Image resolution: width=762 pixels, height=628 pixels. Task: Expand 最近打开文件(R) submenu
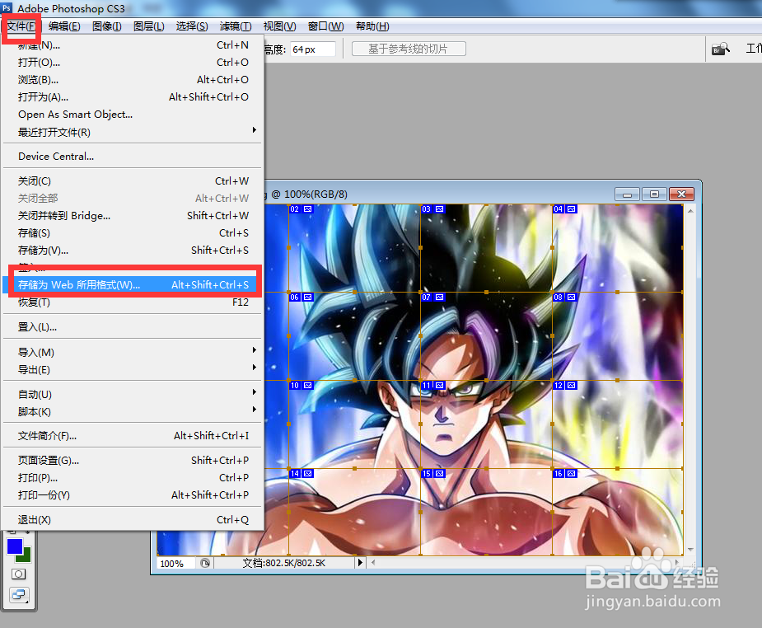133,132
